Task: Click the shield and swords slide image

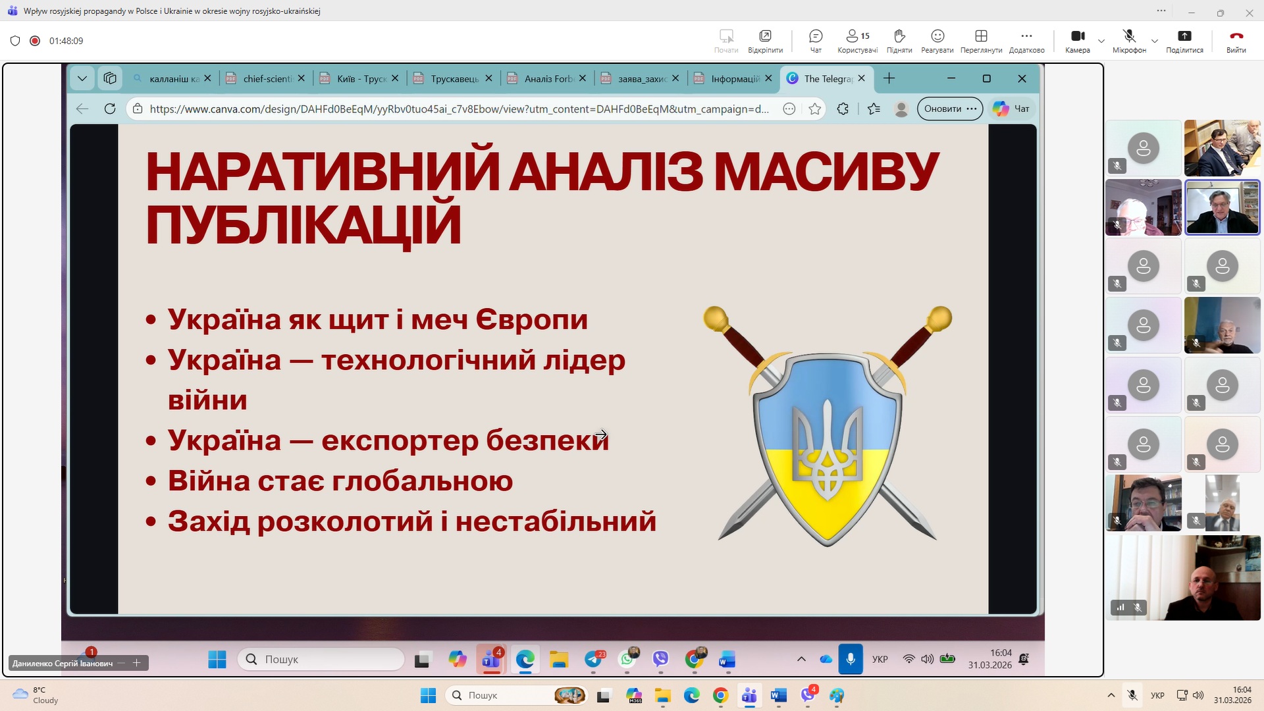Action: pos(828,426)
